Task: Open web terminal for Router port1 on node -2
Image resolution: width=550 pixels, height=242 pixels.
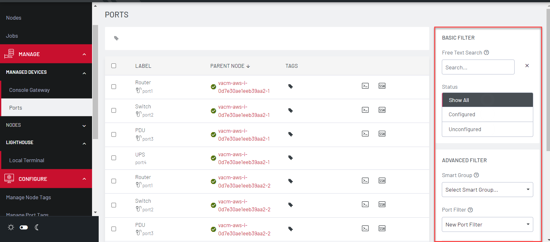Action: coord(365,181)
